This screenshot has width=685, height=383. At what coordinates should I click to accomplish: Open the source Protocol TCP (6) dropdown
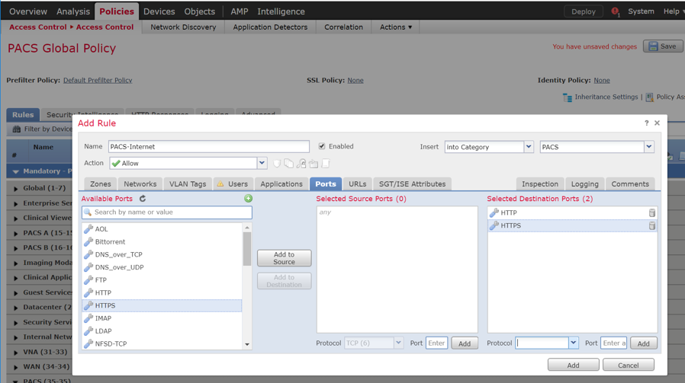pyautogui.click(x=398, y=343)
